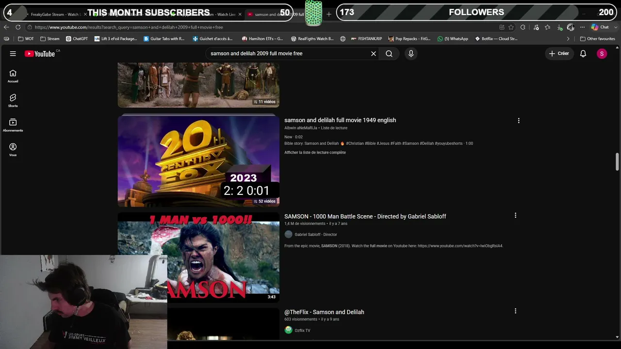Open options for @TheFlix result
The height and width of the screenshot is (349, 621).
point(515,311)
